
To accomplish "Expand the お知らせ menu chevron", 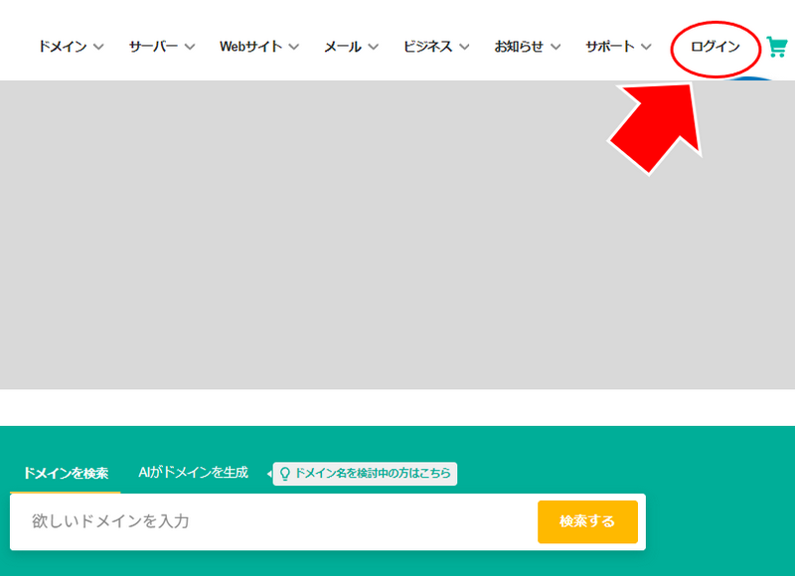I will point(556,47).
